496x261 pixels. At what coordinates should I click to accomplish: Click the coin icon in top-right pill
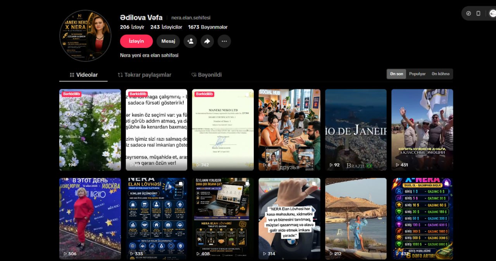[x=468, y=13]
